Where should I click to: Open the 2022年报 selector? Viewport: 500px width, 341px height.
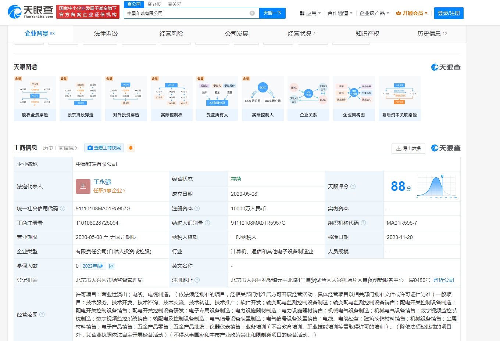94,266
